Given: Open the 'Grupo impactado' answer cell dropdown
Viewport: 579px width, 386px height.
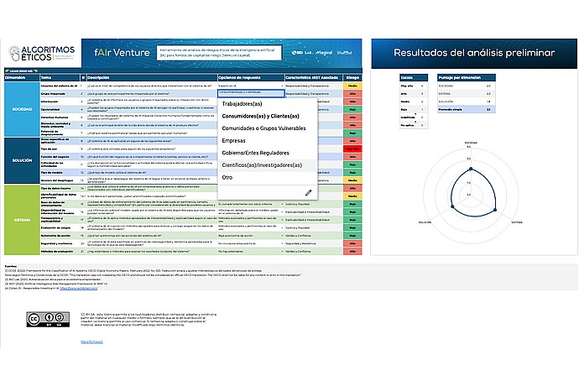Looking at the screenshot, I should [x=251, y=93].
